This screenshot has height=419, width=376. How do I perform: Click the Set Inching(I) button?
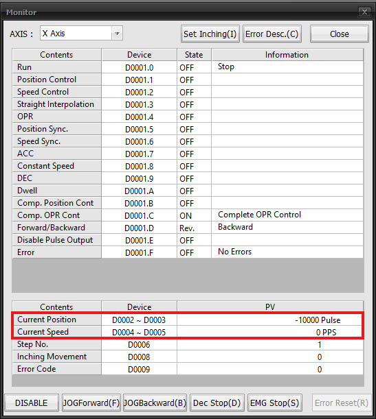[x=210, y=34]
